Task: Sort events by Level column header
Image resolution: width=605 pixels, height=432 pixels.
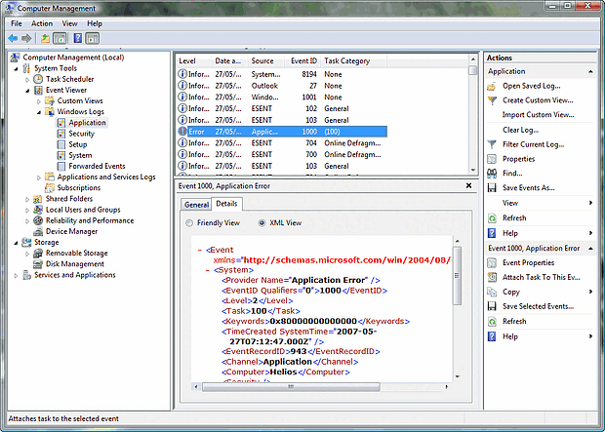Action: [193, 60]
